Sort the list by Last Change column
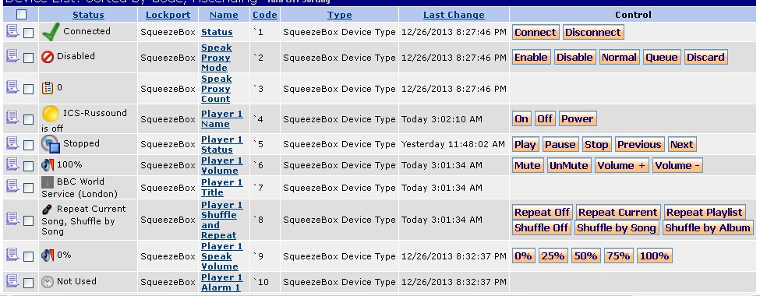This screenshot has width=760, height=296. click(x=454, y=15)
